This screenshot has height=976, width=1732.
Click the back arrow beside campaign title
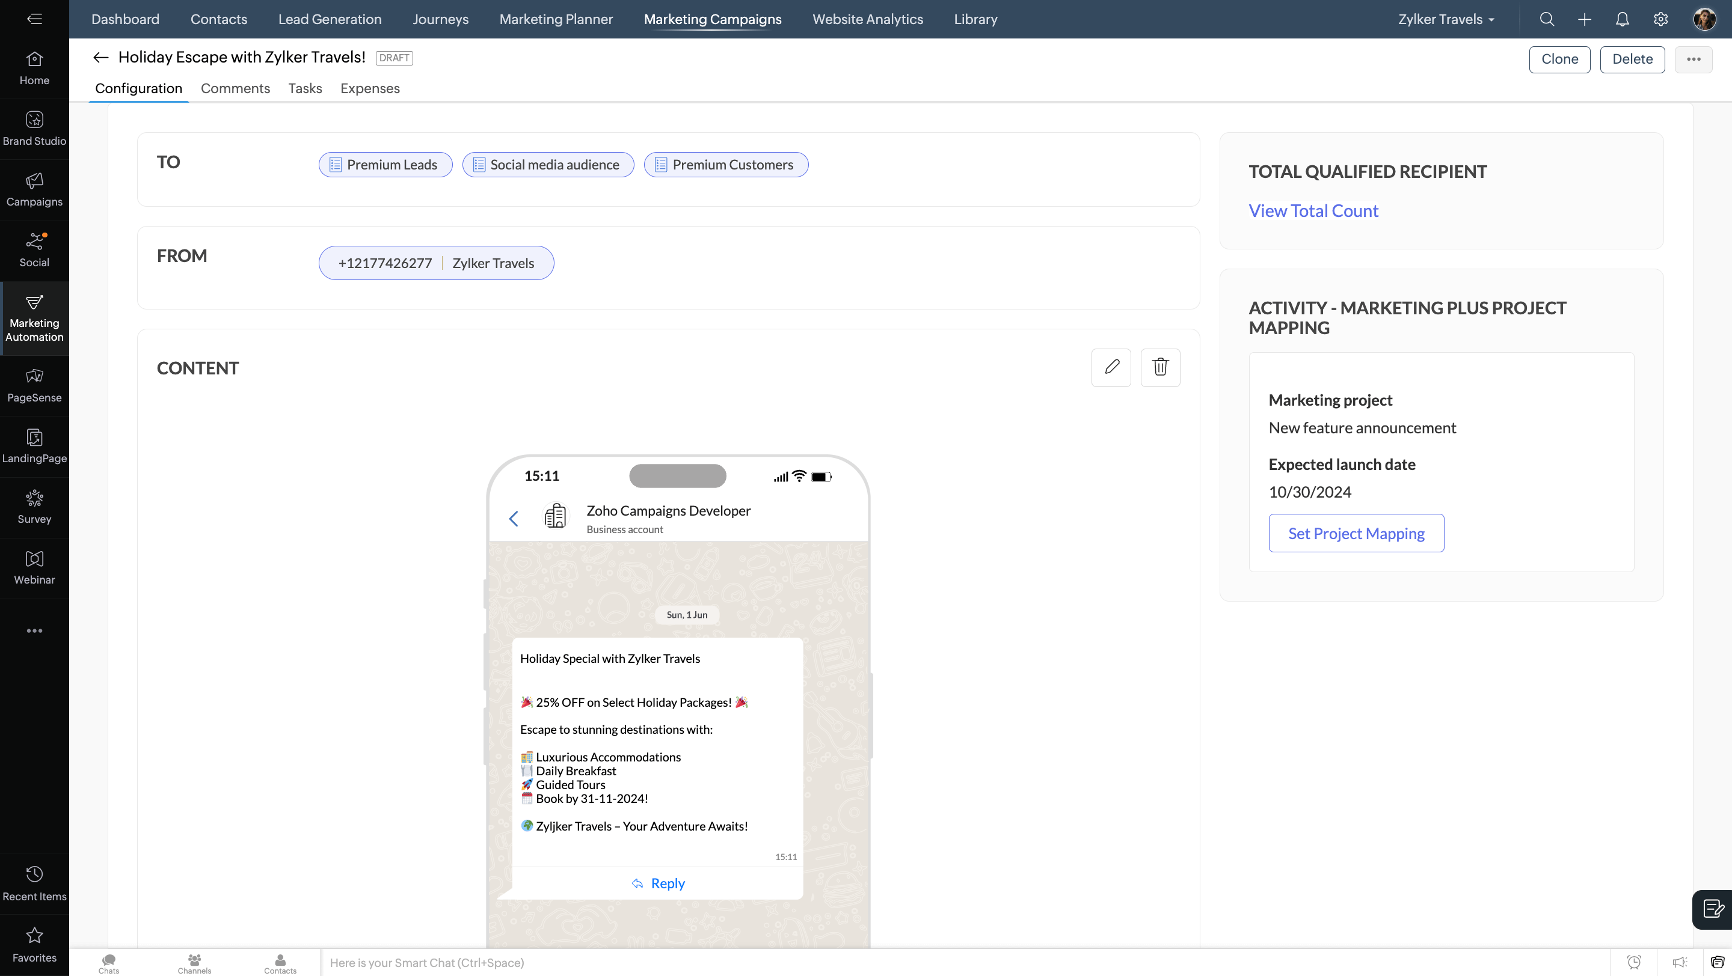point(100,58)
